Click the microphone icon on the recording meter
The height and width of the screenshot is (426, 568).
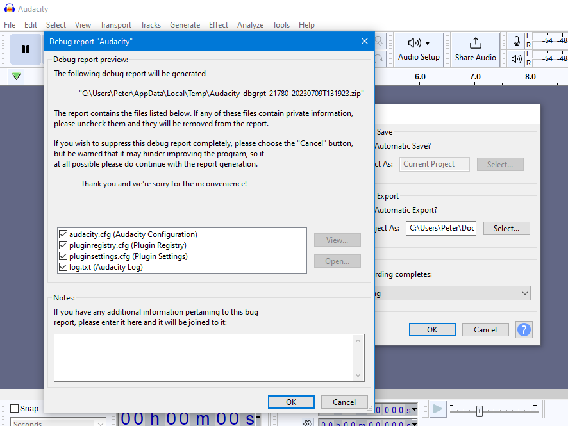coord(516,41)
